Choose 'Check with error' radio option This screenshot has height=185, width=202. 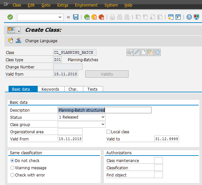pyautogui.click(x=12, y=175)
